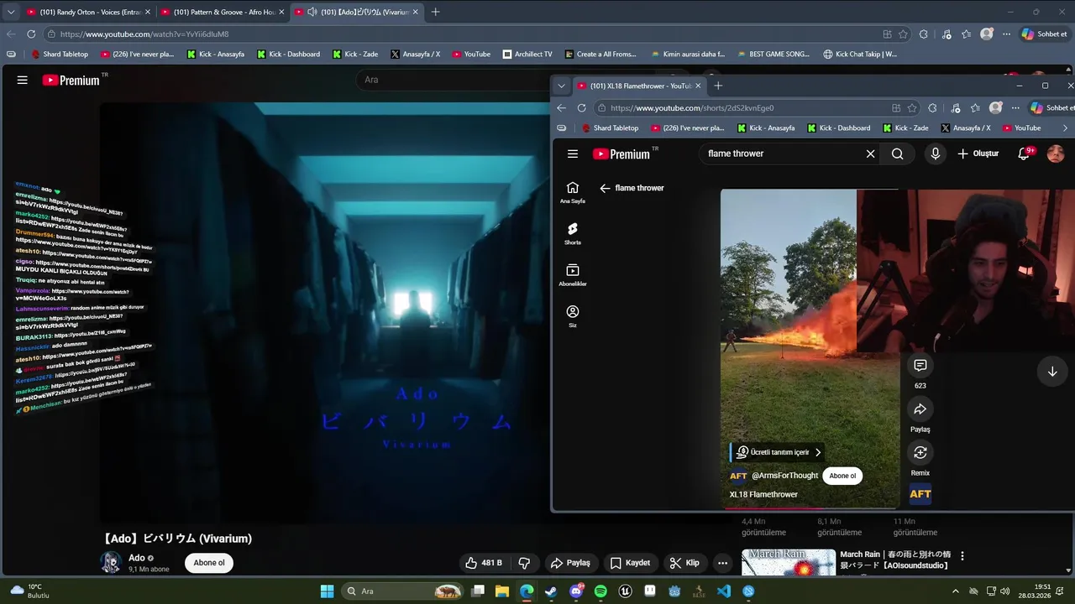
Task: Create a clip with the Klip button
Action: tap(684, 563)
